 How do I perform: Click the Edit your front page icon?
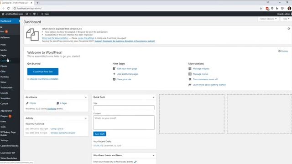pyautogui.click(x=114, y=69)
